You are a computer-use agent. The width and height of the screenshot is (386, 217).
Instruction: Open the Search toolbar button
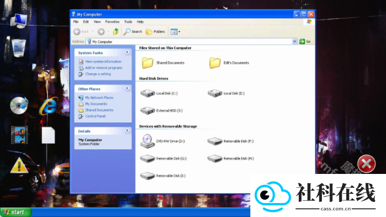pyautogui.click(x=133, y=32)
